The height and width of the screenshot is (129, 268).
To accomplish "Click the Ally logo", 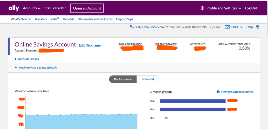I will click(14, 8).
